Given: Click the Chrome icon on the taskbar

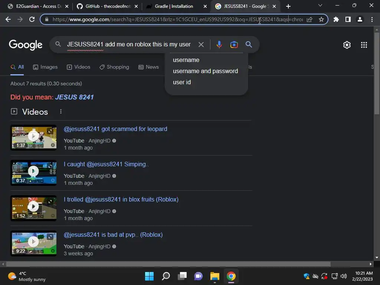Looking at the screenshot, I should 231,276.
